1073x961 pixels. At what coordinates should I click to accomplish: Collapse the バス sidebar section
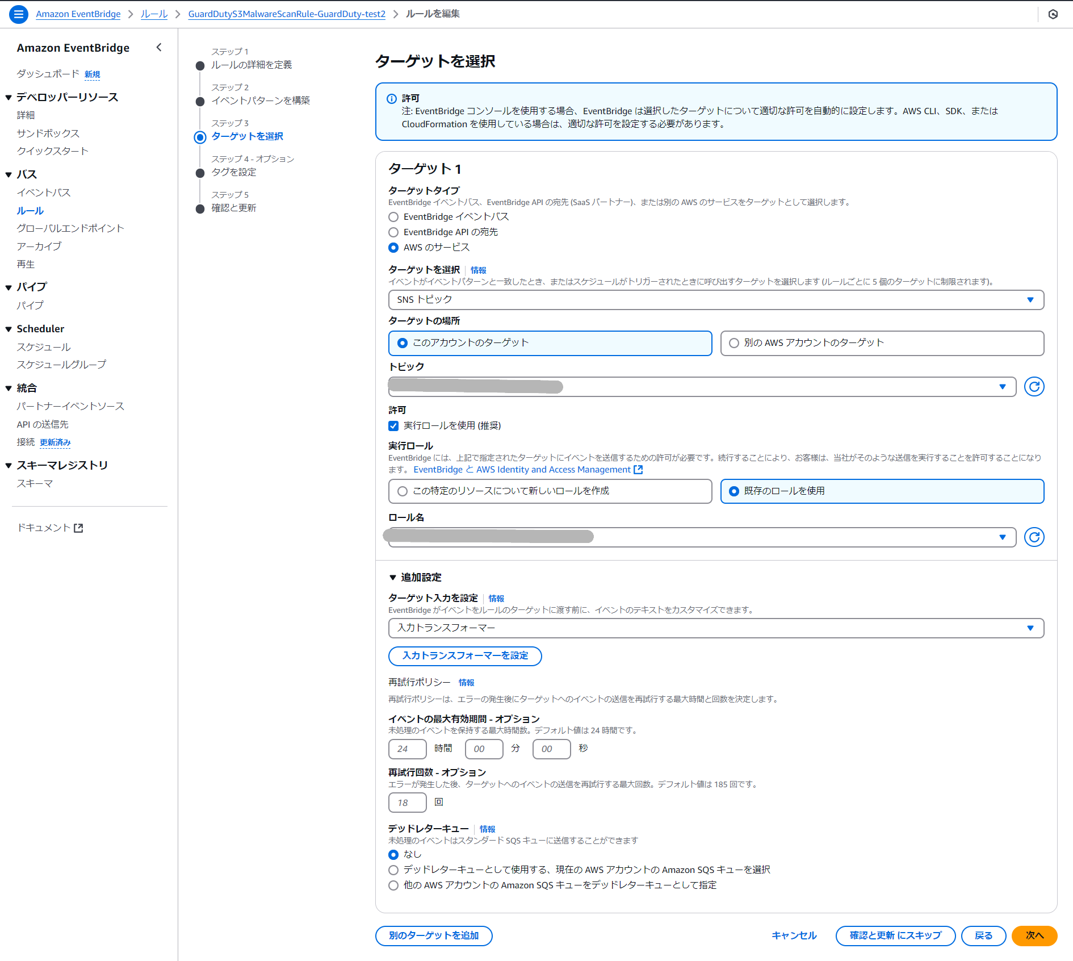click(9, 175)
